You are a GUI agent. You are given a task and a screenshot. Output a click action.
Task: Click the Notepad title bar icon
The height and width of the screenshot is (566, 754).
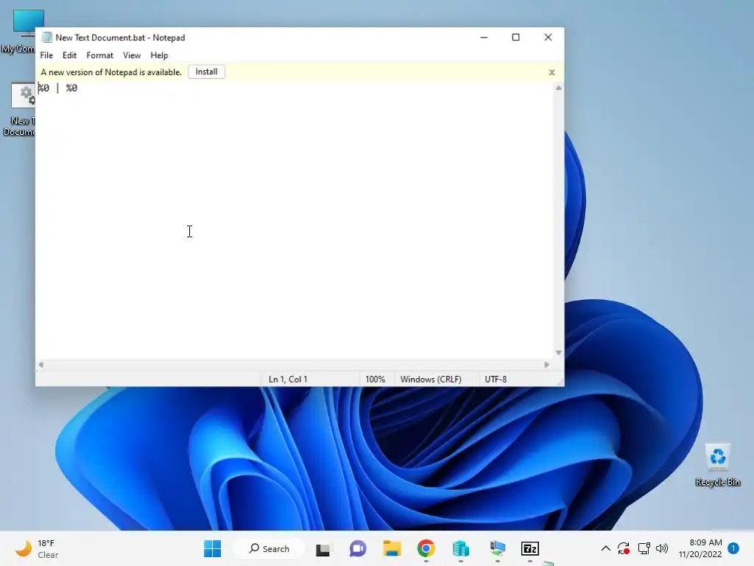[x=46, y=38]
